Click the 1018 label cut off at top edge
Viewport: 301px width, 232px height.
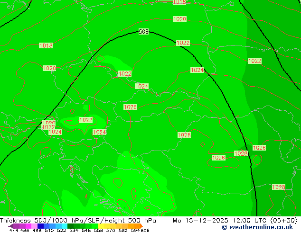(179, 2)
